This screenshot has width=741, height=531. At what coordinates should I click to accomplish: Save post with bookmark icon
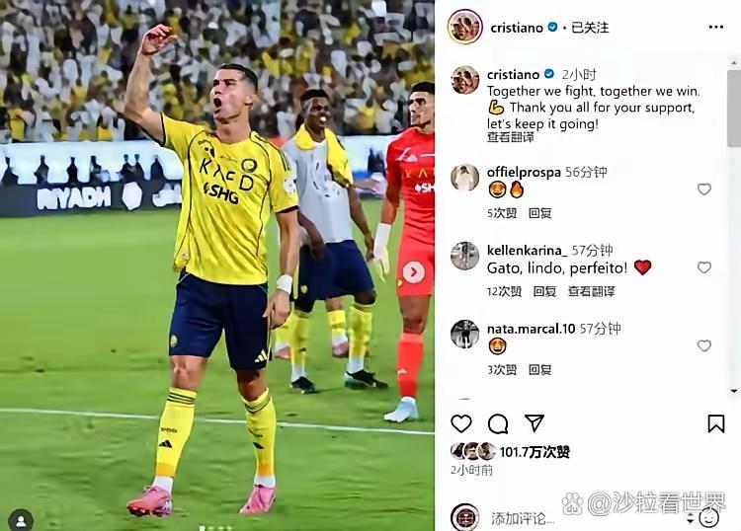point(716,423)
